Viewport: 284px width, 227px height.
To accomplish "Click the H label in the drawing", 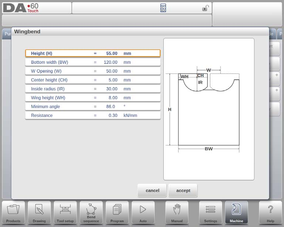I will pos(169,109).
